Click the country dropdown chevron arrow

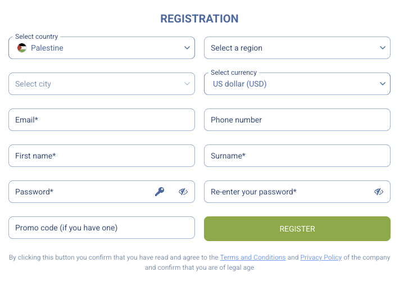click(x=187, y=48)
